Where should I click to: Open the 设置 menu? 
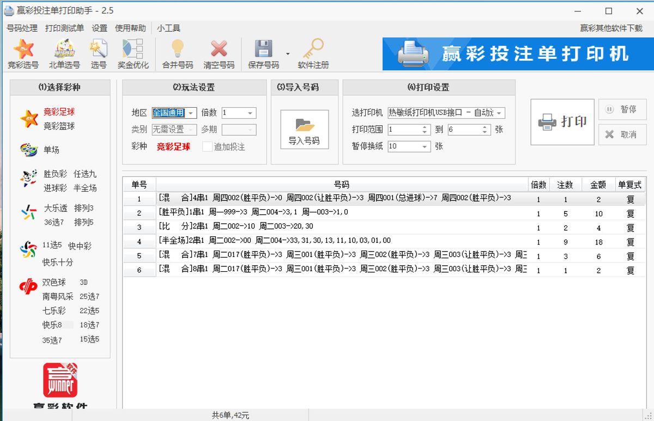[x=100, y=28]
